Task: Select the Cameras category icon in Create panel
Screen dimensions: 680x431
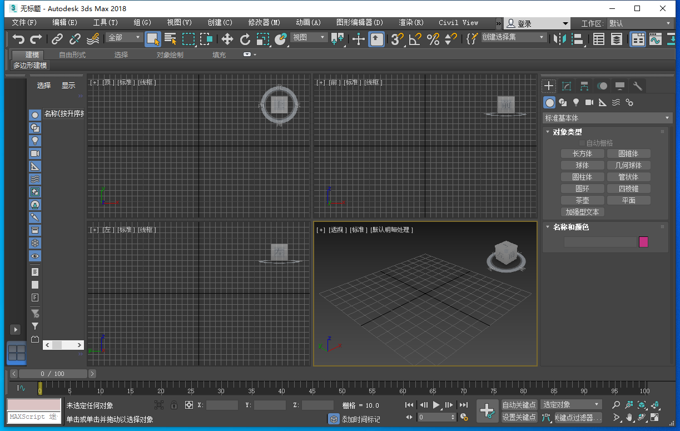Action: (588, 102)
